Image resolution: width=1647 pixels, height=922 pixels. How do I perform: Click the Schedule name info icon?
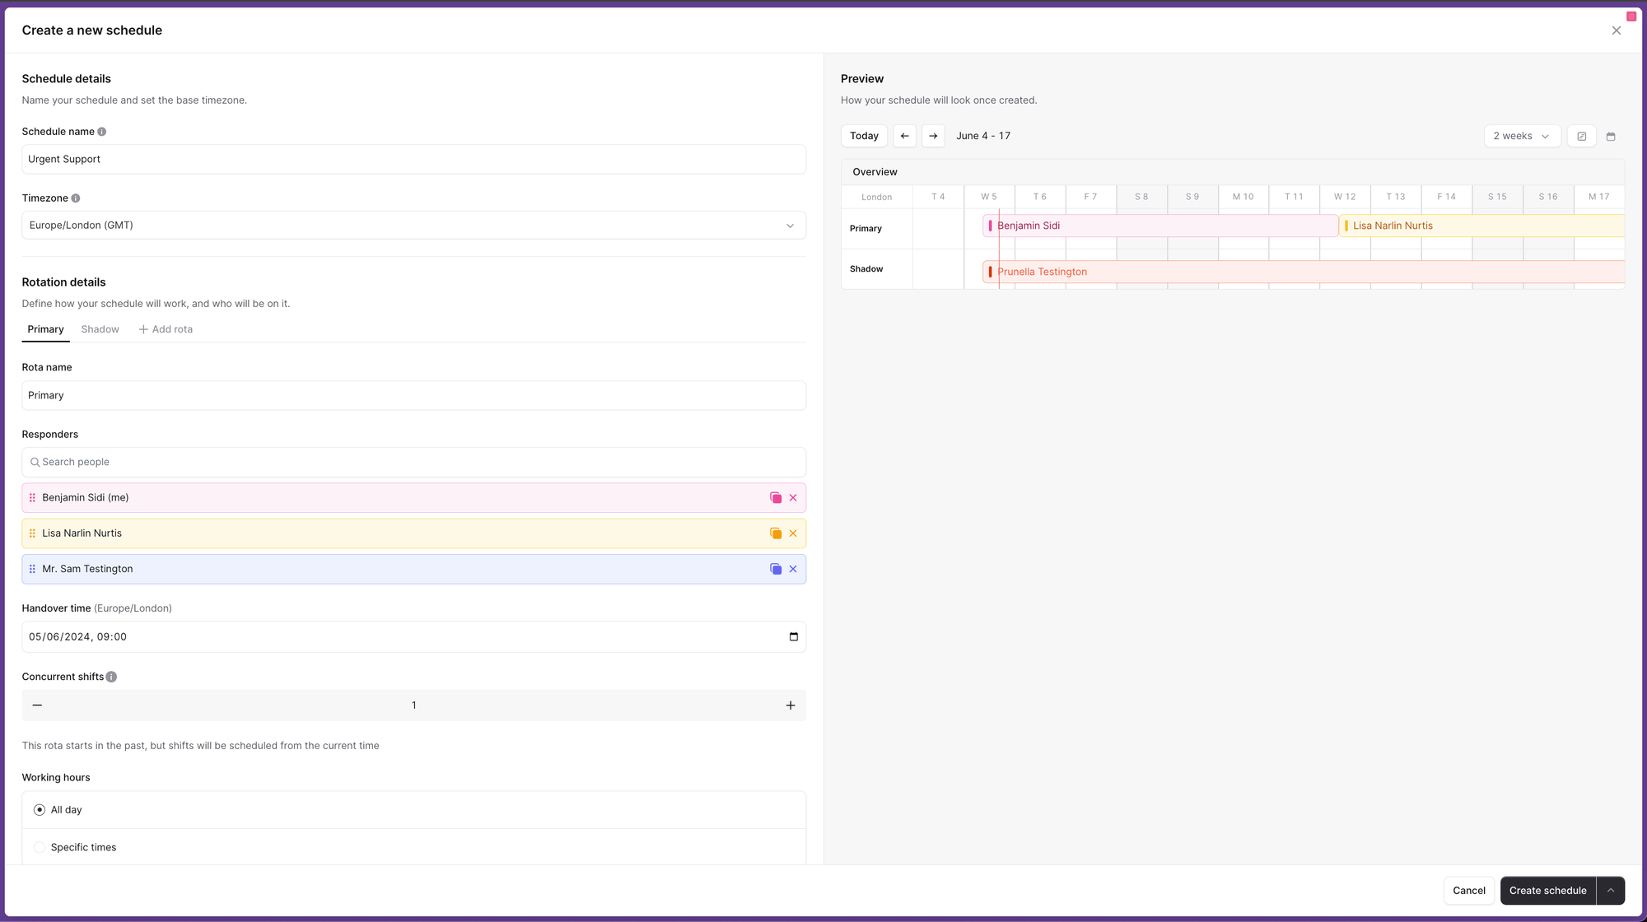point(102,132)
